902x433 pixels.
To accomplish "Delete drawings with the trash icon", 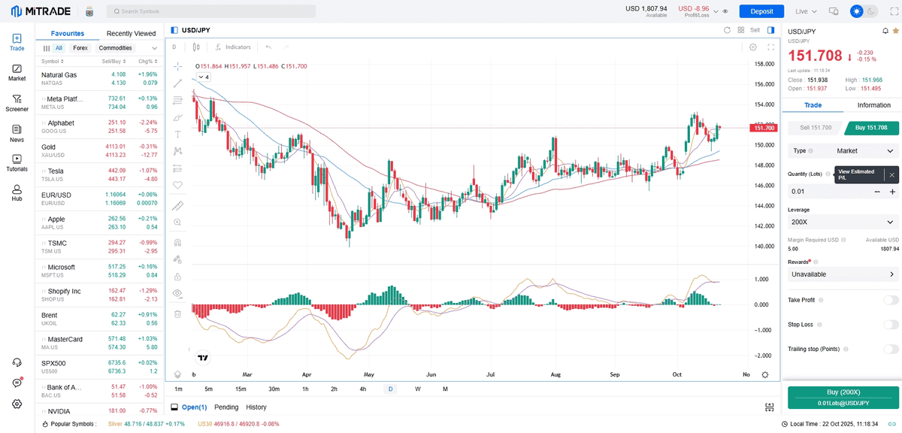I will point(177,313).
